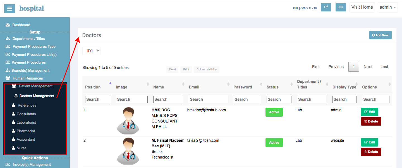Click the Email column sort arrows
The height and width of the screenshot is (168, 402).
click(x=228, y=84)
